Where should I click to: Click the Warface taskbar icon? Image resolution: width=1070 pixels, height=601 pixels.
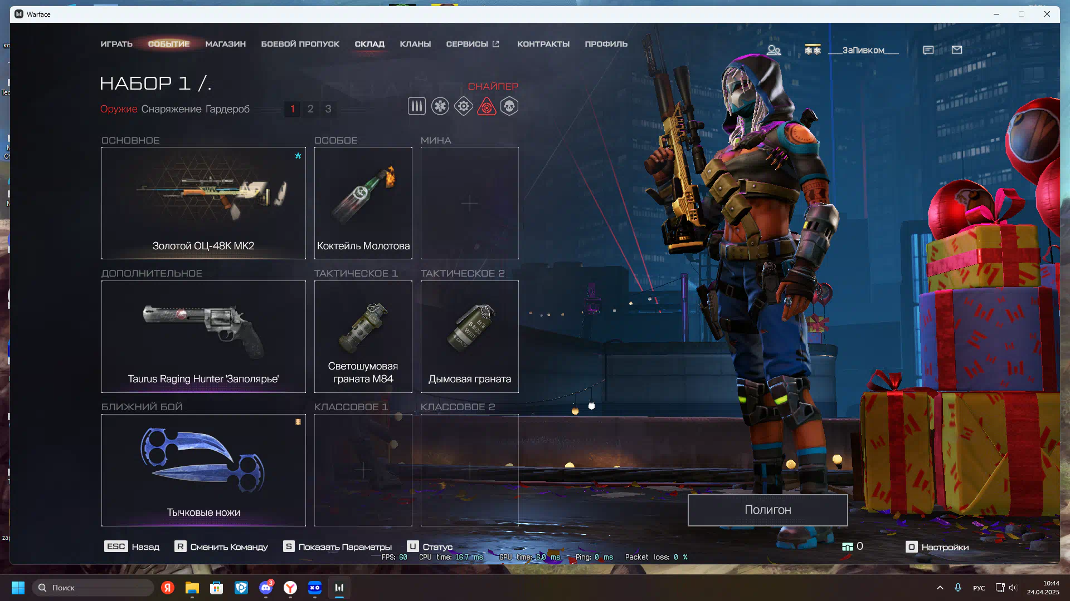tap(339, 588)
